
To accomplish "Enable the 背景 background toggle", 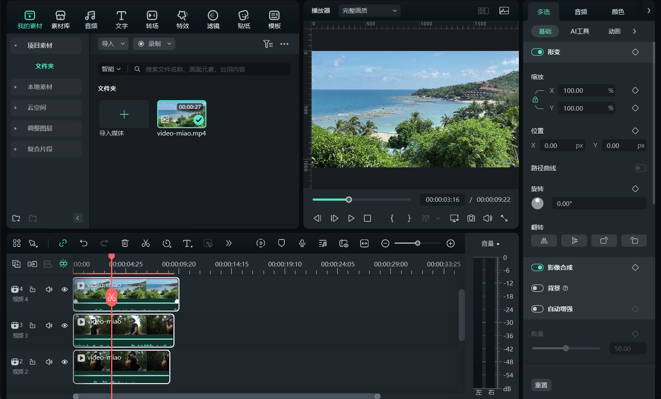I will click(x=538, y=288).
